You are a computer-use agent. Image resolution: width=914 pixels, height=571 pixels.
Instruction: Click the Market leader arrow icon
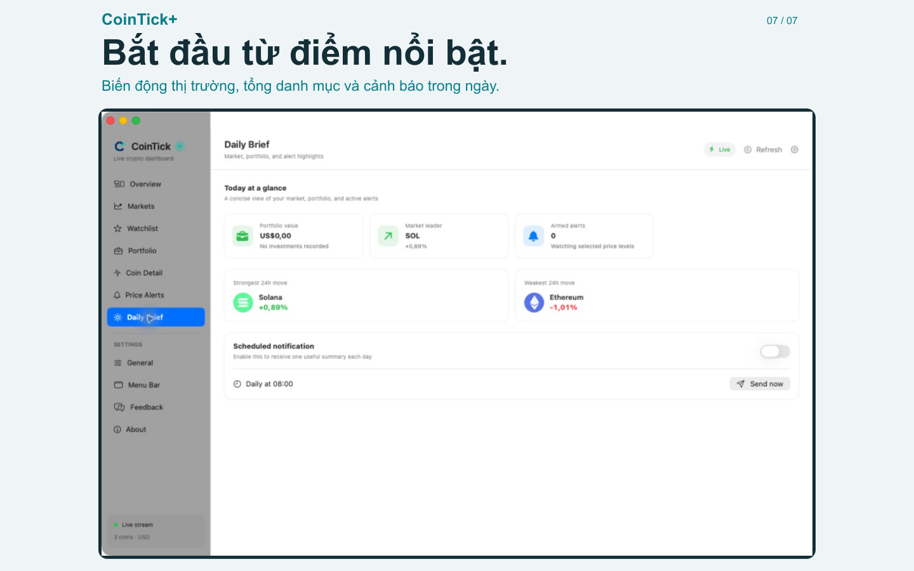coord(388,236)
